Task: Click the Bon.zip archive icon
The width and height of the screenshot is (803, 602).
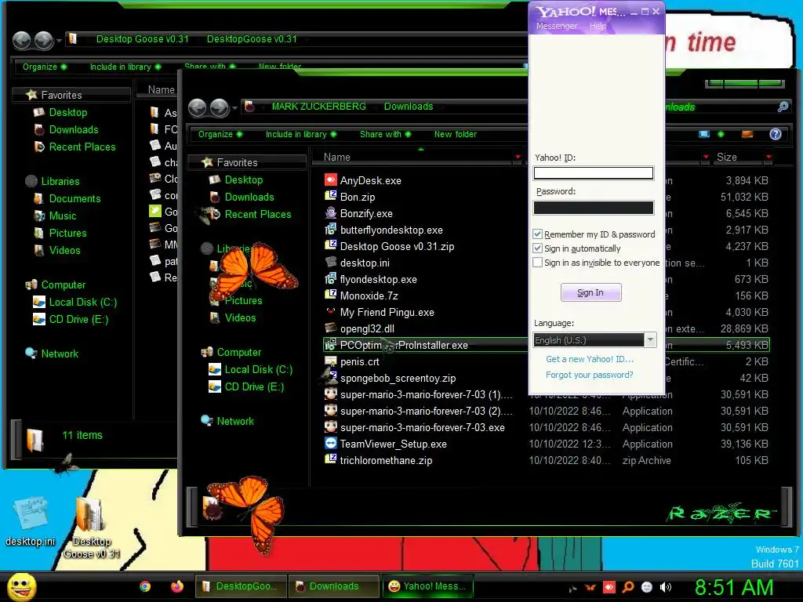Action: (331, 197)
